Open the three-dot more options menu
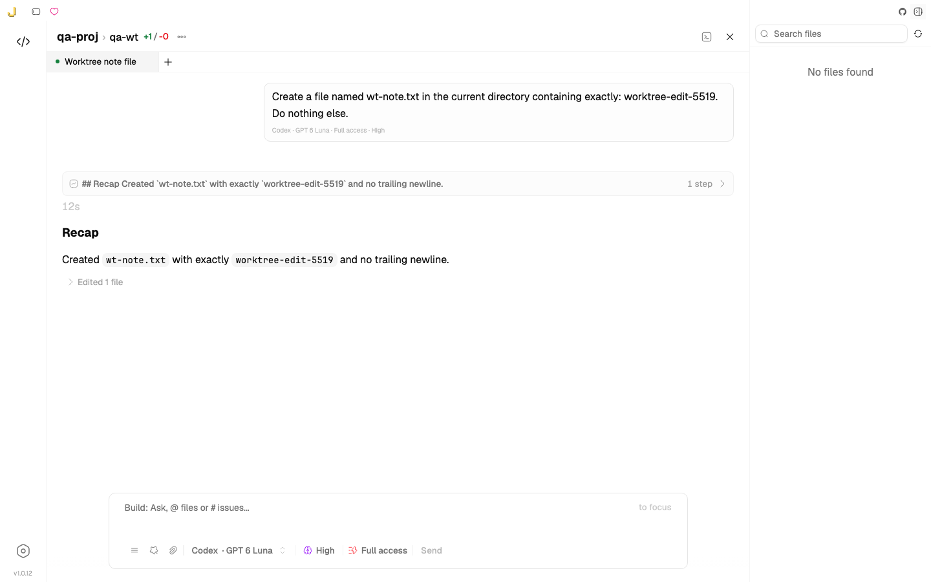This screenshot has height=582, width=931. tap(182, 37)
